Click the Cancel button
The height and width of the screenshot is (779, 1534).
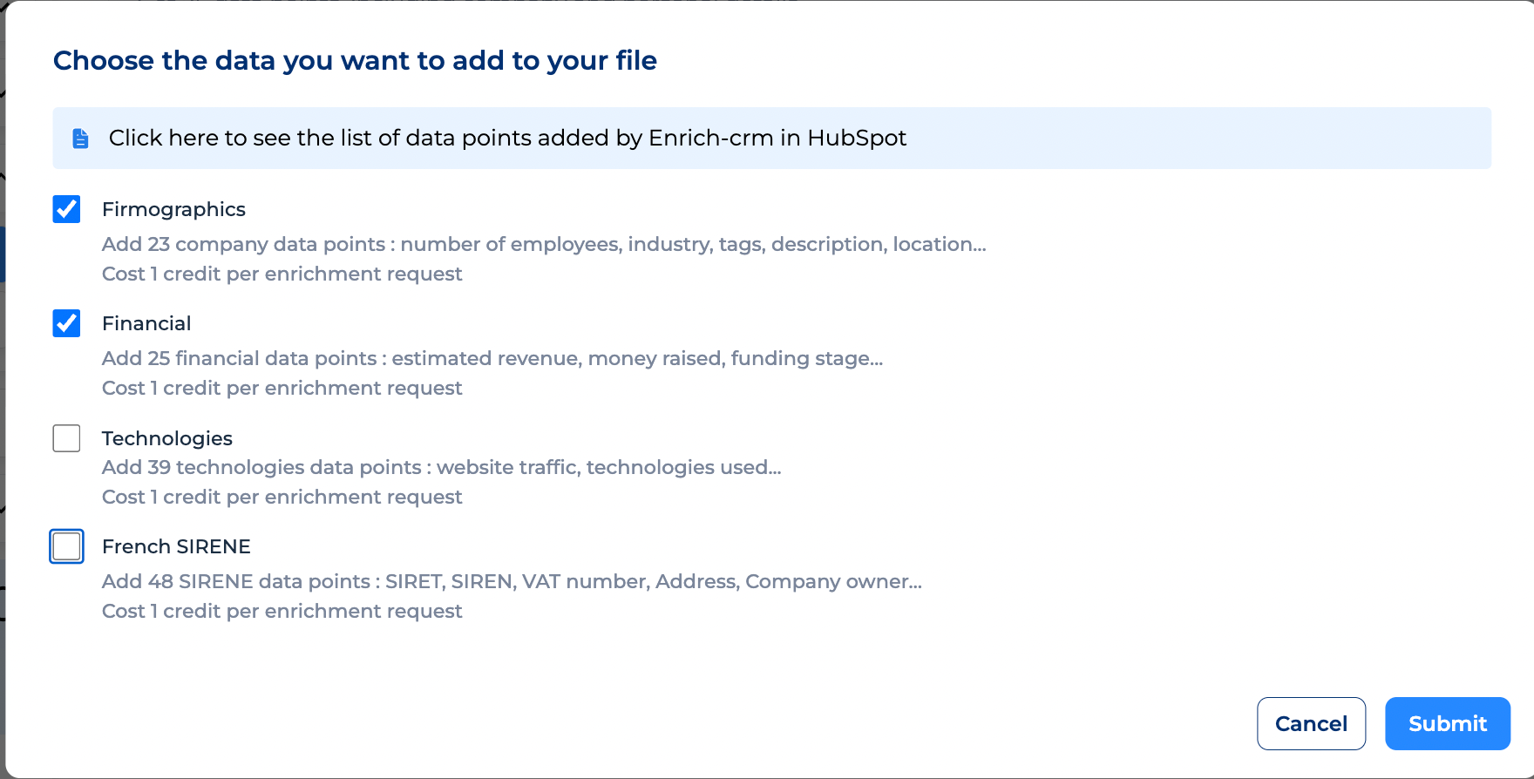click(x=1311, y=723)
